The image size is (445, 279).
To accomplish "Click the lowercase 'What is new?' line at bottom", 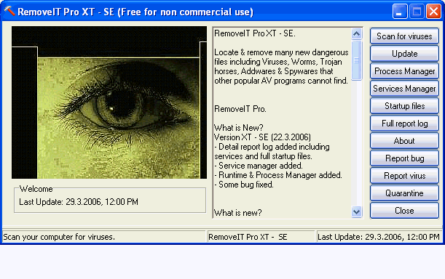I will coord(238,213).
